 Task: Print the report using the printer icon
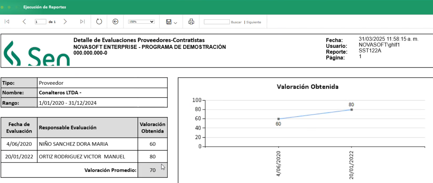coord(191,22)
